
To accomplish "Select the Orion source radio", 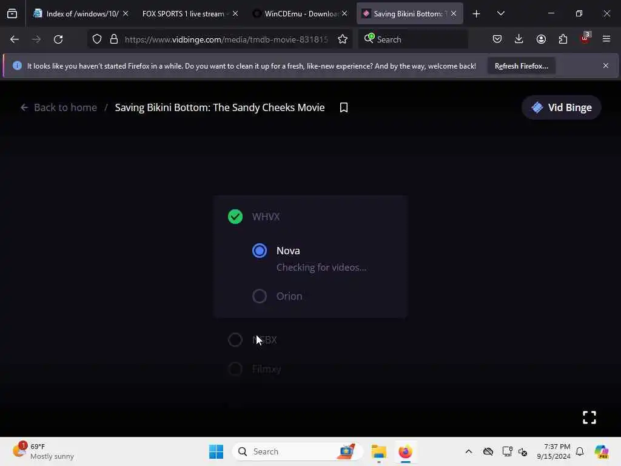I will (260, 296).
